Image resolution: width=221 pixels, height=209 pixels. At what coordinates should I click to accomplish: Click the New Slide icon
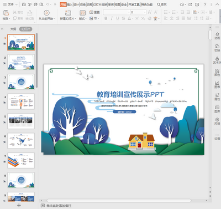[x=68, y=13]
